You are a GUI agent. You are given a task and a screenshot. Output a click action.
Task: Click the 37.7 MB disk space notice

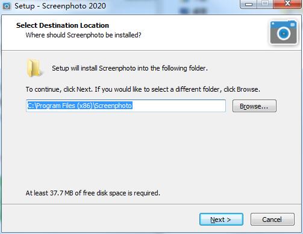coord(93,193)
